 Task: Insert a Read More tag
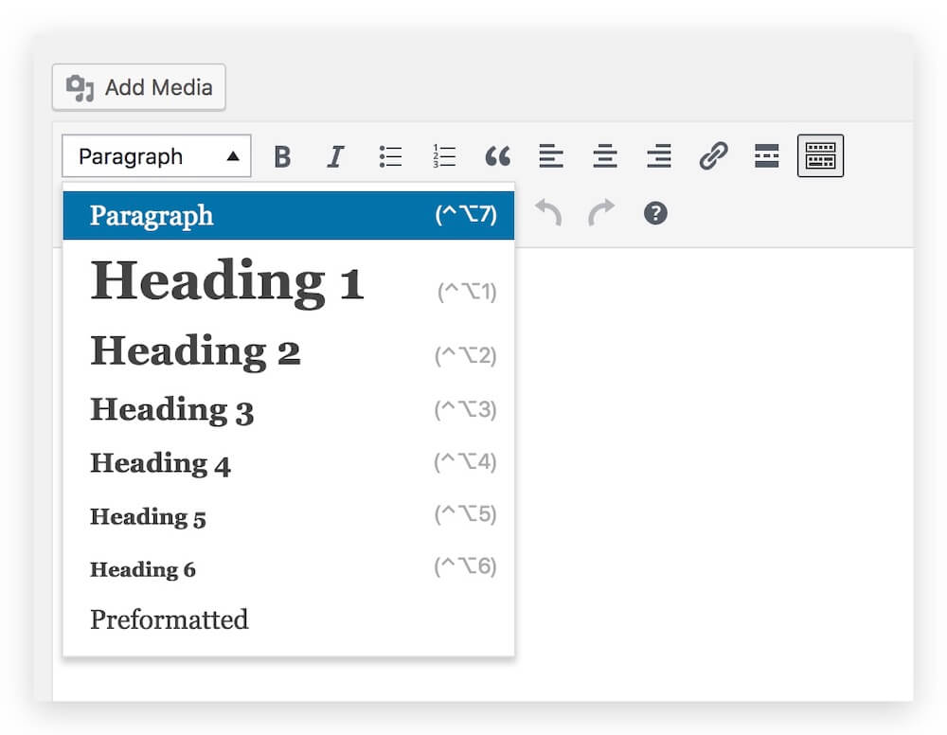pyautogui.click(x=766, y=156)
